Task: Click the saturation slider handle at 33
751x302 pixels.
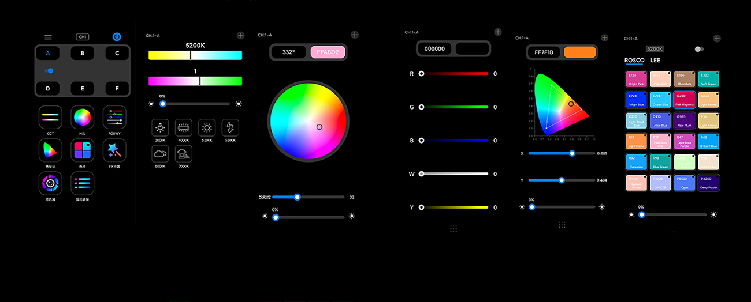Action: coord(297,197)
